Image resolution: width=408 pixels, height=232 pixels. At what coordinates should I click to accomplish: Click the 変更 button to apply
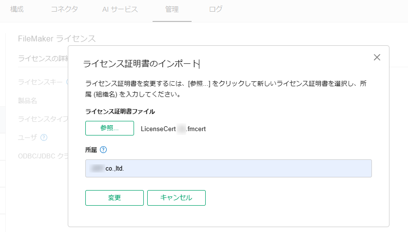115,198
